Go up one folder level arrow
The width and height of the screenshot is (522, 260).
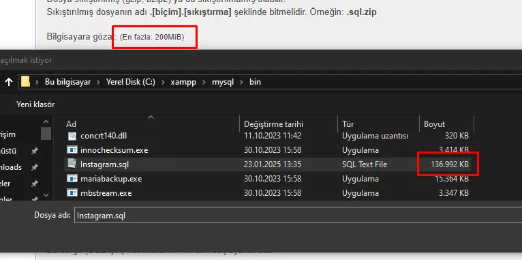pyautogui.click(x=9, y=82)
